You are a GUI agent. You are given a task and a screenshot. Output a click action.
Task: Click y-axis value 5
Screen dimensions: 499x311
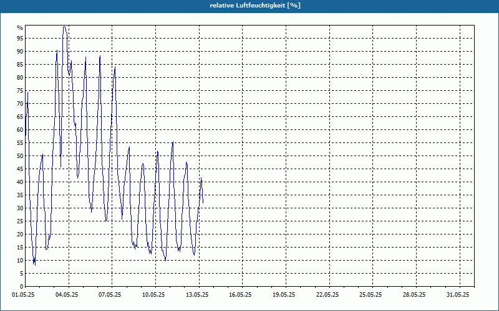point(21,274)
